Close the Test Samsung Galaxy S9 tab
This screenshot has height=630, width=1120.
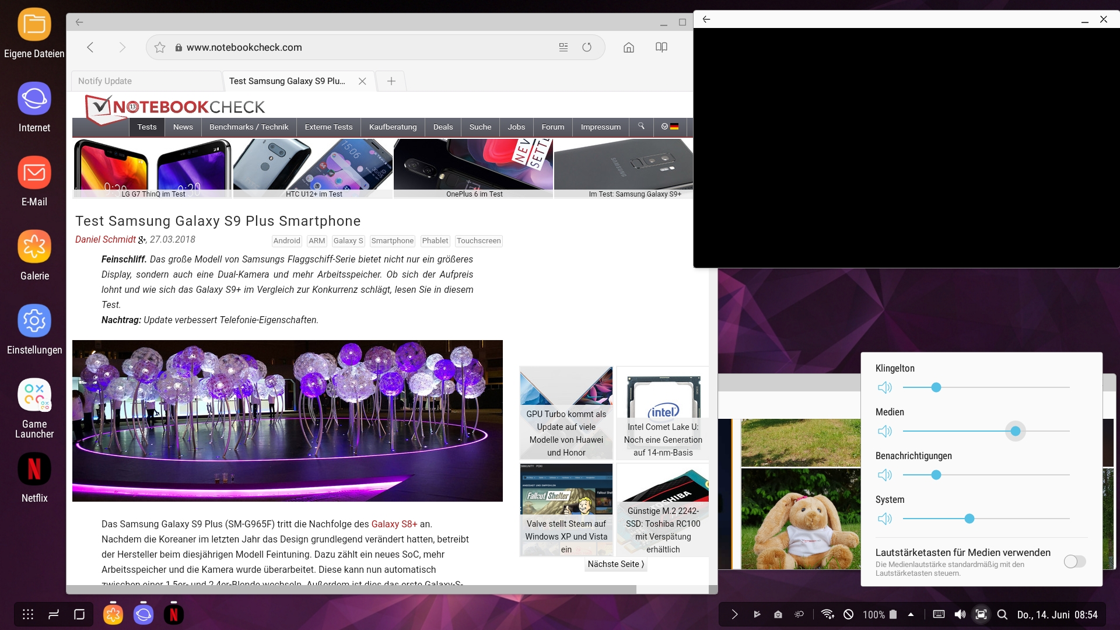pyautogui.click(x=362, y=81)
